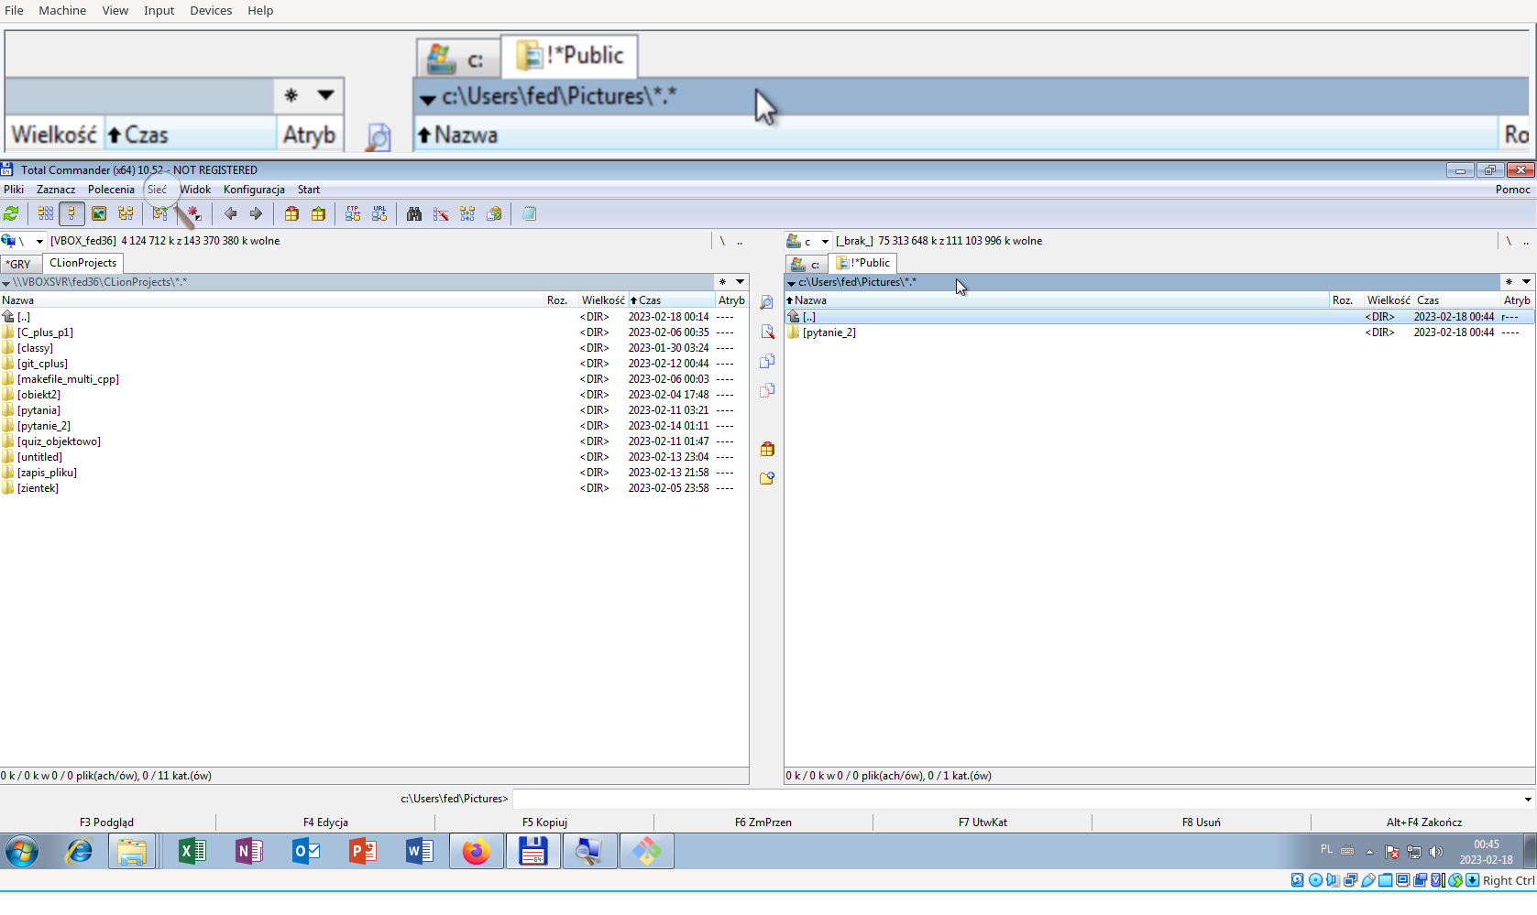Select the [makefile_multi_cpp] folder

68,379
